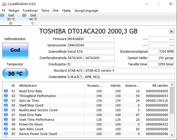
Task: Click the attribute list scrollbar thumb
Action: tap(172, 100)
